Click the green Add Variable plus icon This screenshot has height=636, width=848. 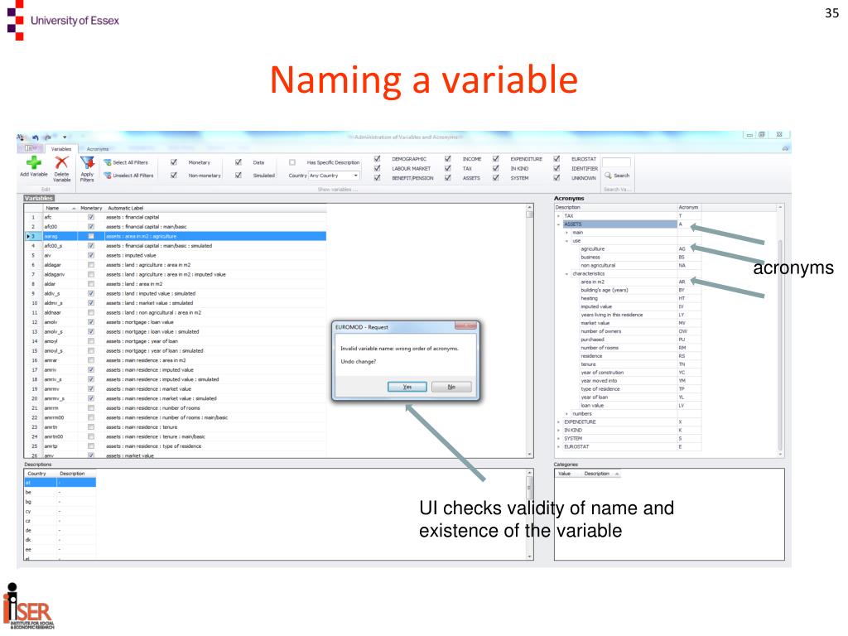click(34, 162)
